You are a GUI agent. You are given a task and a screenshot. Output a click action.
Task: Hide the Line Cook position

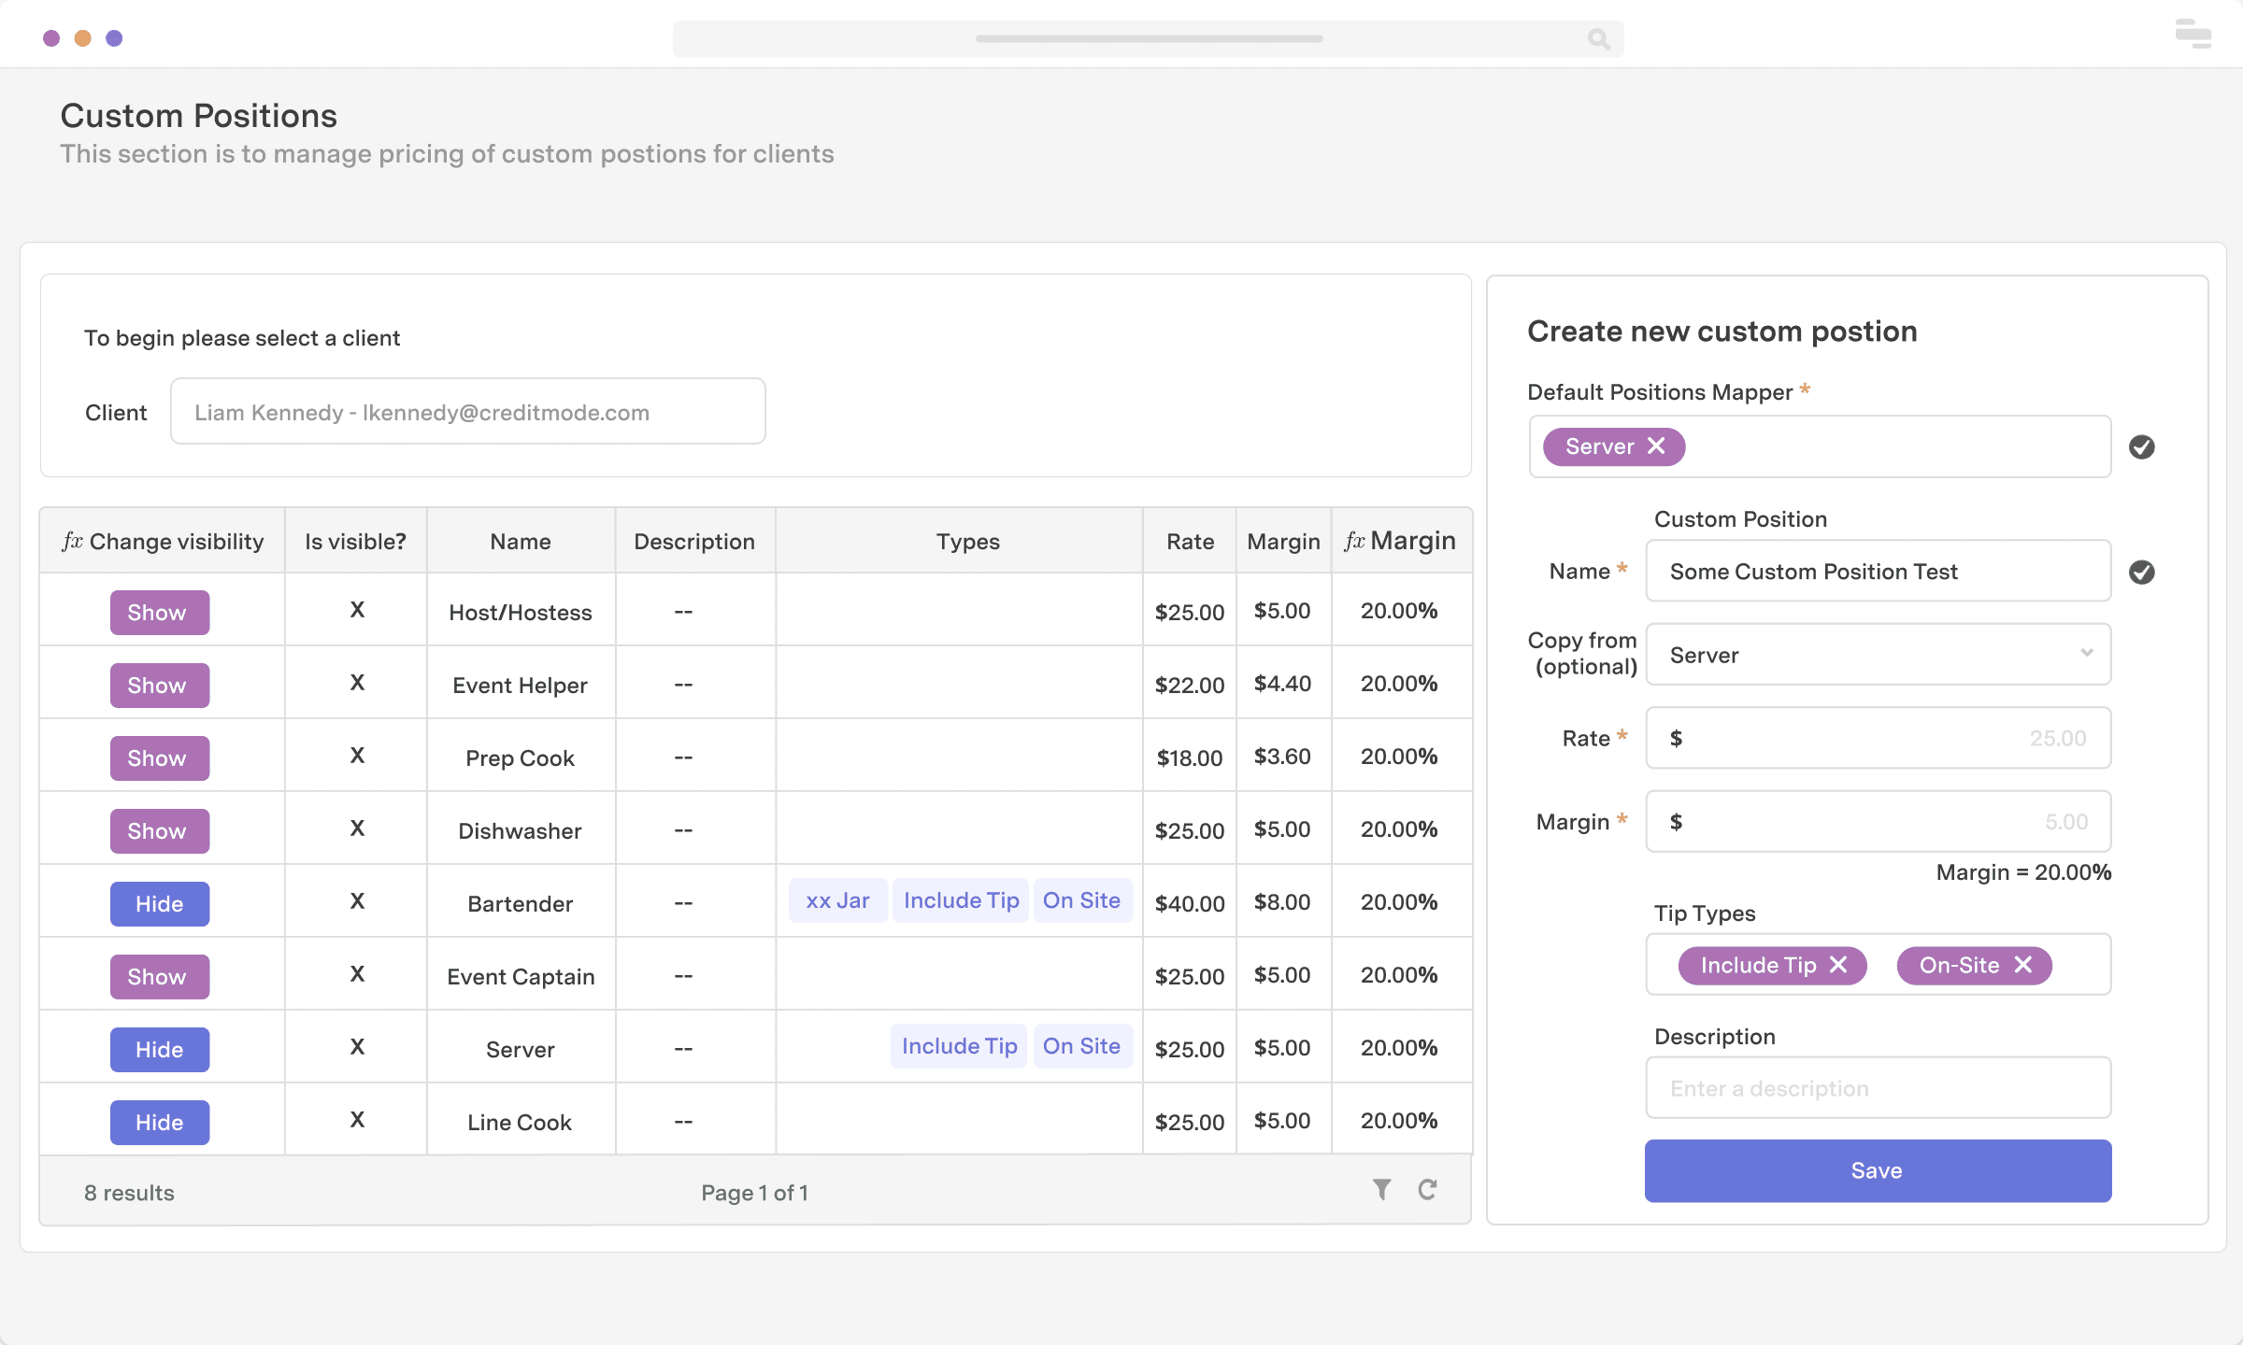point(159,1122)
